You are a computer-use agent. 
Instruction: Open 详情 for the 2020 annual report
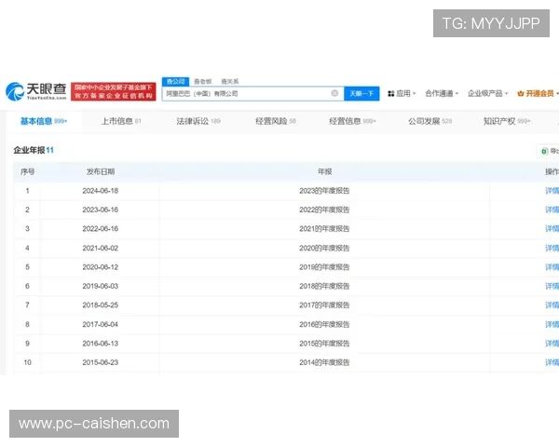pos(552,248)
